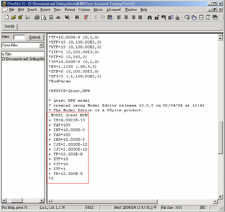225x212 pixels.
Task: Open the Project menu
Action: tap(45, 10)
